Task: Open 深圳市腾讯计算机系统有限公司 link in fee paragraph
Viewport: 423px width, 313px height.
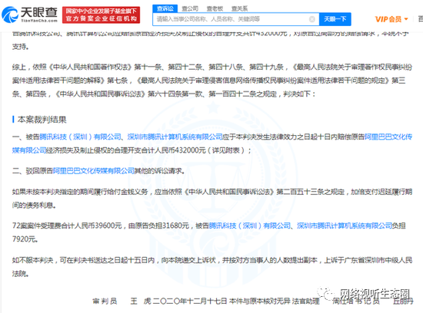Action: pyautogui.click(x=345, y=226)
